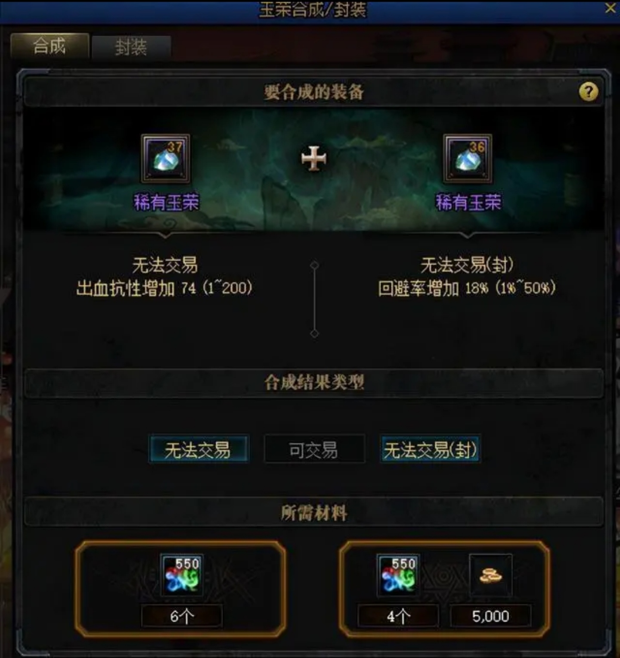
Task: Click the gold coins icon above 5,000
Action: click(x=491, y=575)
